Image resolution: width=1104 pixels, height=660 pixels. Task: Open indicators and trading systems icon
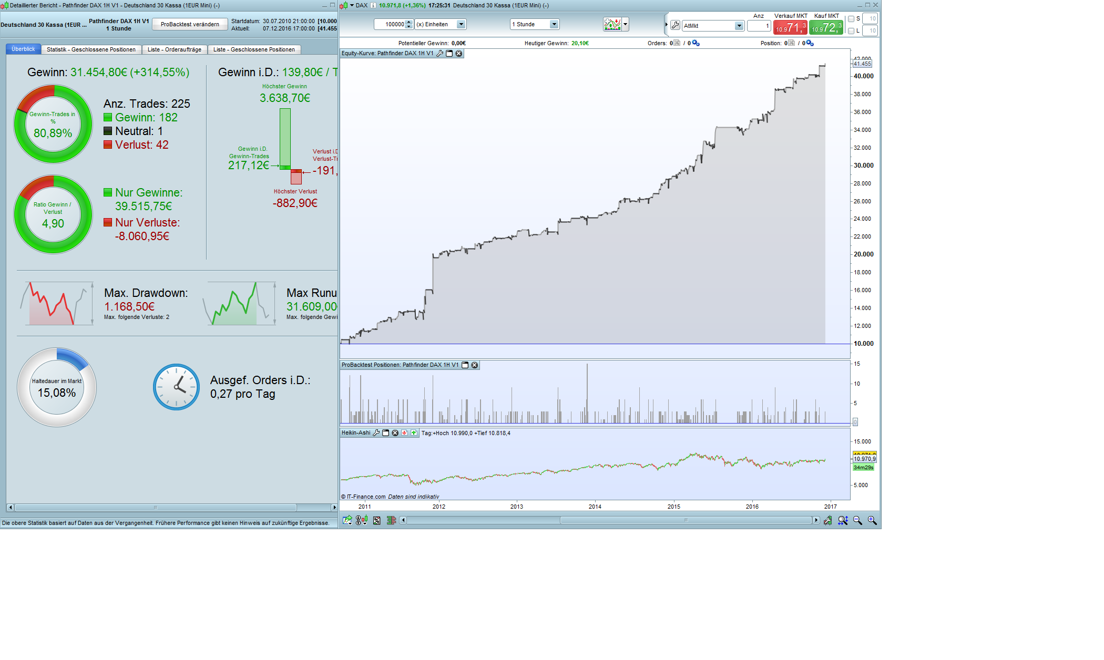(x=612, y=24)
